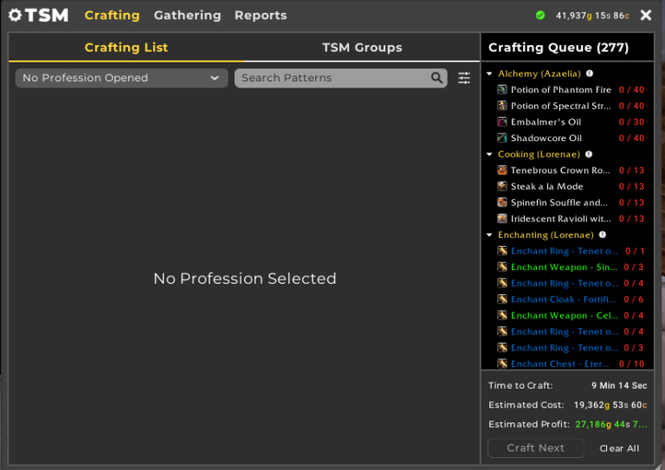This screenshot has width=665, height=470.
Task: Click Potion of Spectral Strength icon
Action: click(x=501, y=106)
